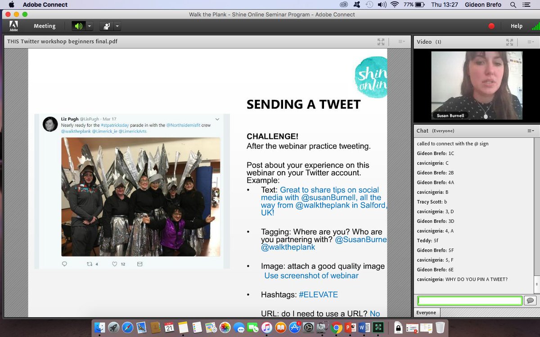Screen dimensions: 540x337
Task: Click the battery status showing 77%
Action: point(414,4)
